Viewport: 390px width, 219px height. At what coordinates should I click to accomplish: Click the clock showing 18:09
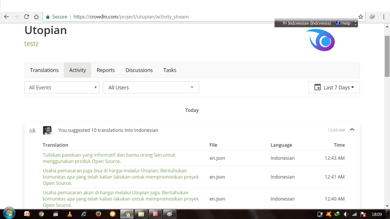click(377, 214)
